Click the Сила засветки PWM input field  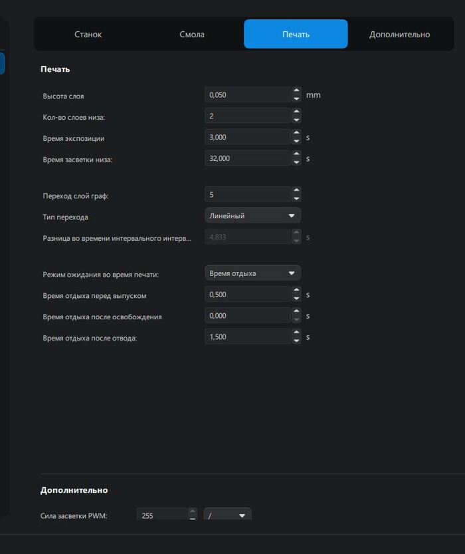(x=162, y=515)
